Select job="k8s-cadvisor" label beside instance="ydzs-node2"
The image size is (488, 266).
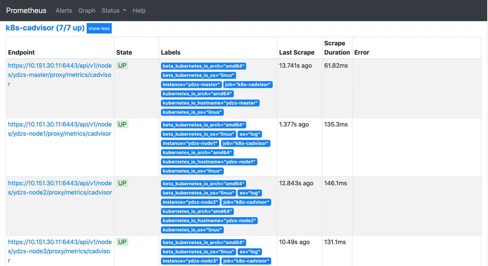click(246, 202)
